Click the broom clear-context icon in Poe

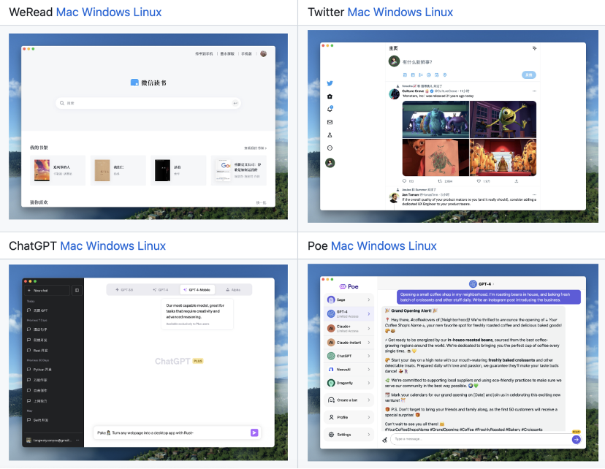[384, 440]
